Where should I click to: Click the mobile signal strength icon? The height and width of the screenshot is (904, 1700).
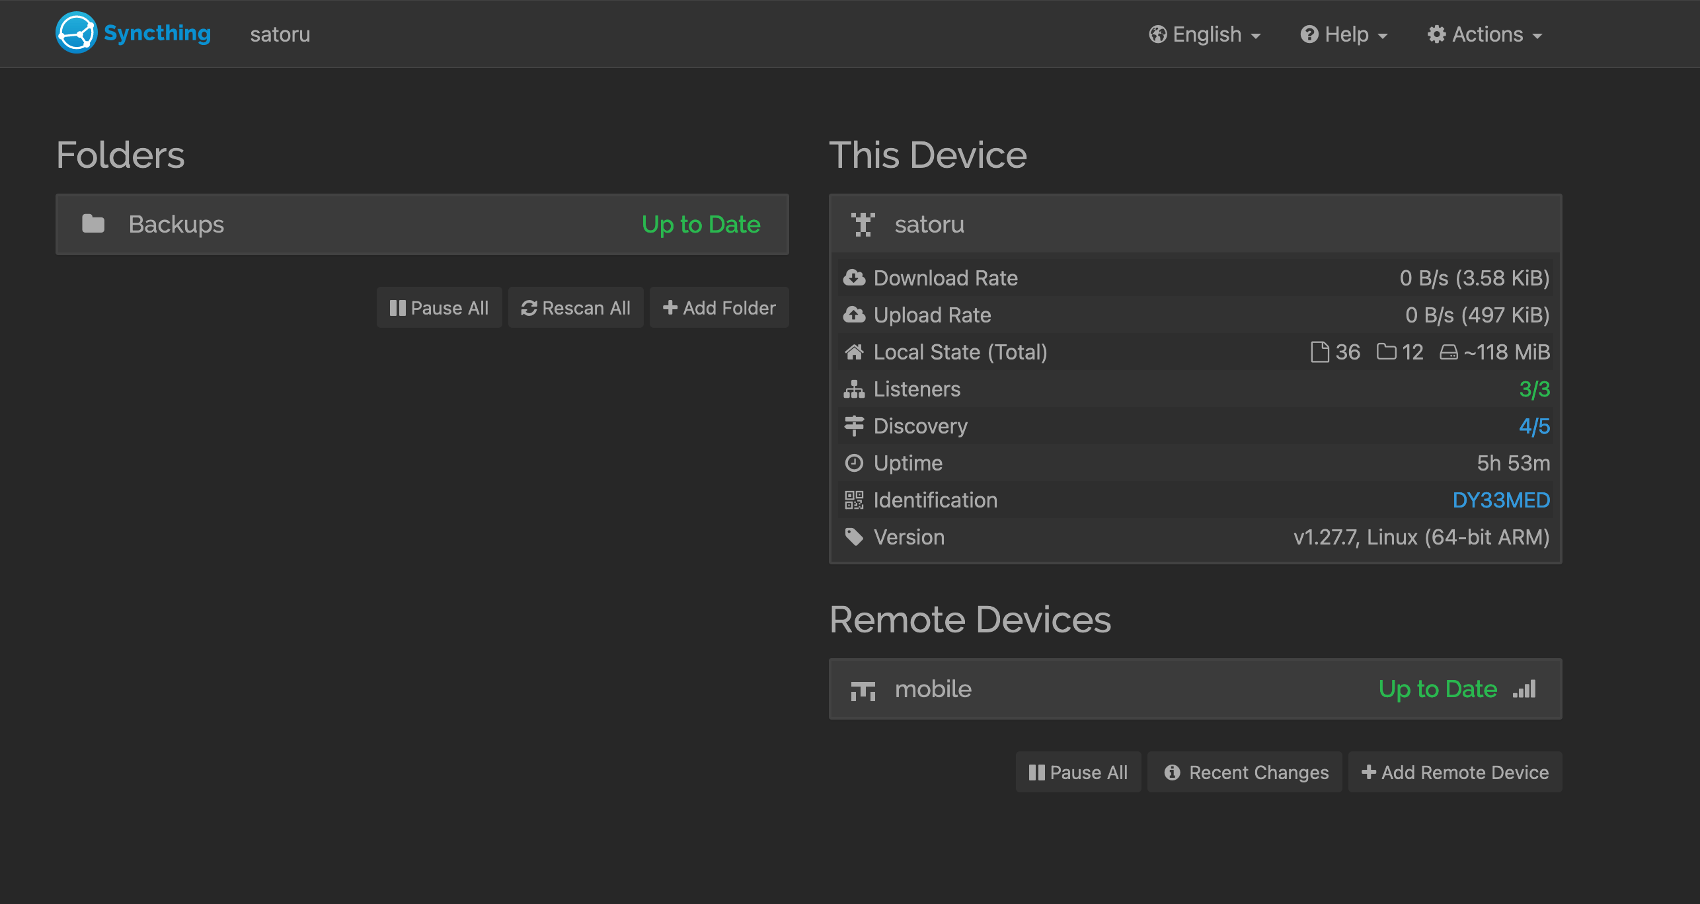(1525, 689)
